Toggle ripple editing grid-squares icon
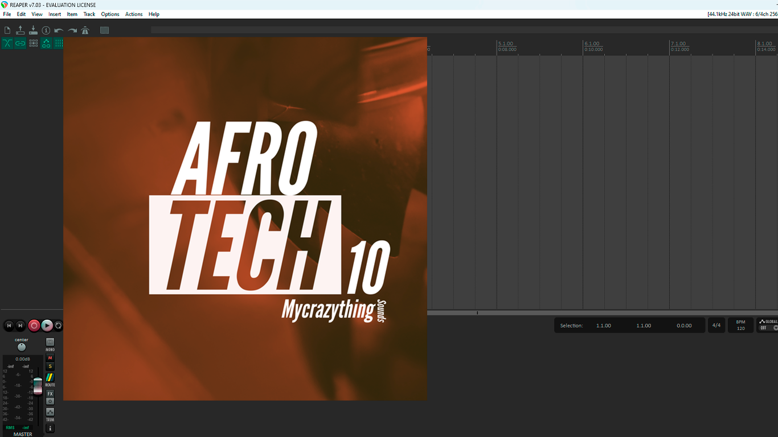Screen dimensions: 778x437 pyautogui.click(x=34, y=43)
